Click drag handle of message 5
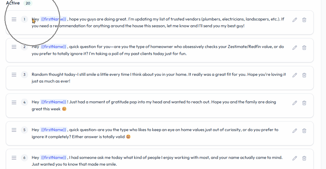 point(14,130)
